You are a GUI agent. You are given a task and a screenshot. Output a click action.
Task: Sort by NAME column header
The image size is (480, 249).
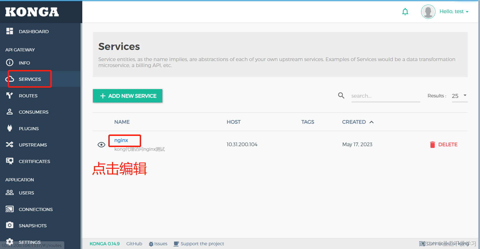coord(122,122)
